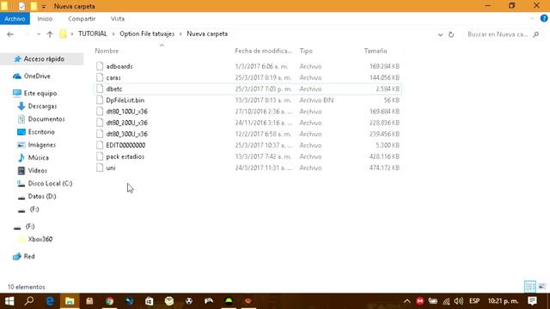Sort by the Nombre column header
This screenshot has width=550, height=309.
tap(107, 51)
